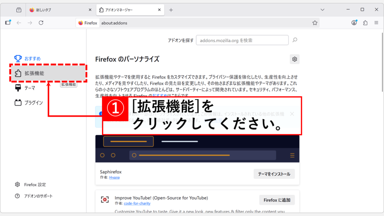Minimize the Firefox window
The image size is (384, 216).
348,9
